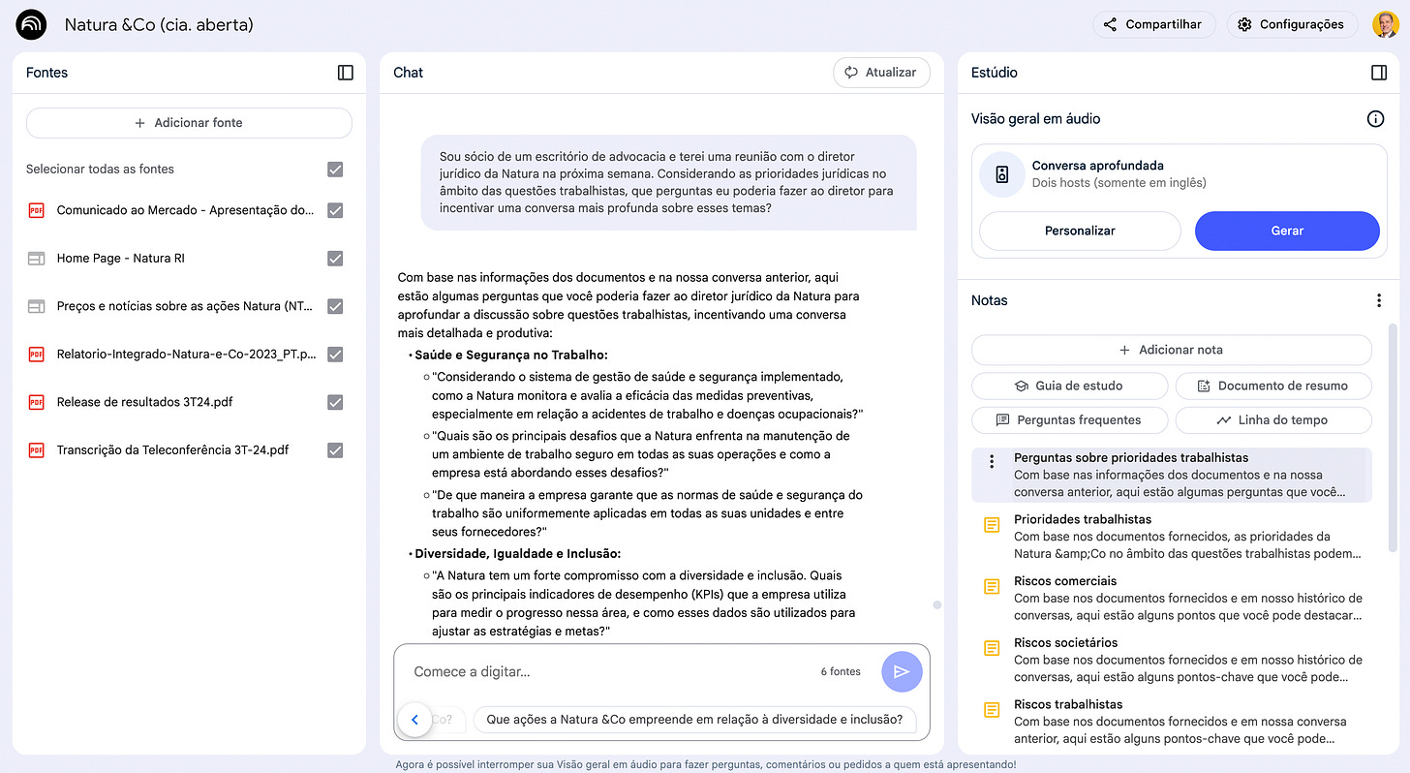Uncheck Preços e notícias source checkbox
1410x773 pixels.
pos(335,306)
